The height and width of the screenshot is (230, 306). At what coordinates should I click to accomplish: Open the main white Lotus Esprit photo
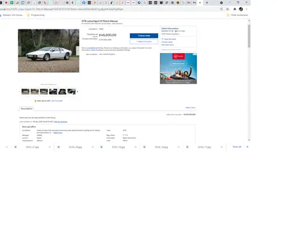48,50
